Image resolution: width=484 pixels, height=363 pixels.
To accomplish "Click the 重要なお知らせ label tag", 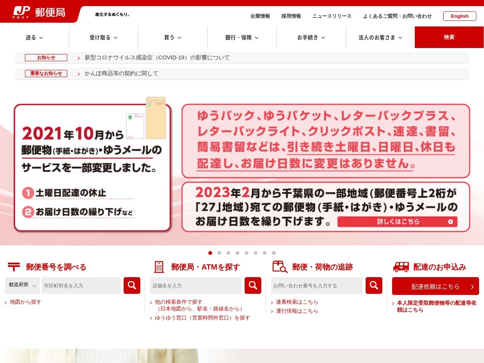I will [46, 73].
